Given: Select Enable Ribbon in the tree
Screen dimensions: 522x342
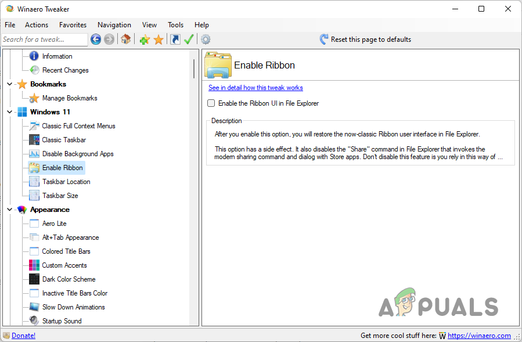Looking at the screenshot, I should point(56,168).
